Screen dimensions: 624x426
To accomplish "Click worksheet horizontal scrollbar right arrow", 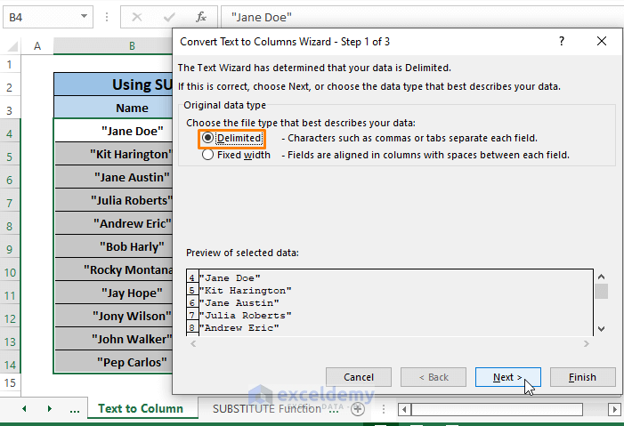I will (614, 409).
